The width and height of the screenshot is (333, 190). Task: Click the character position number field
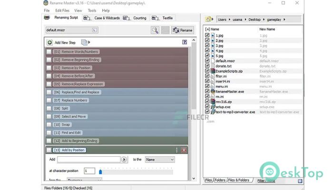[89, 171]
